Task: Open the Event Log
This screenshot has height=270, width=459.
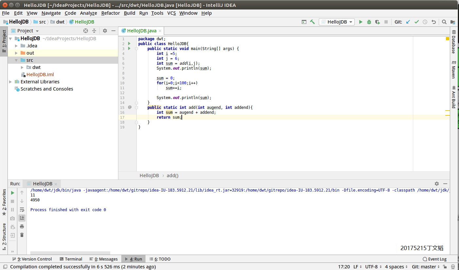Action: tap(434, 259)
